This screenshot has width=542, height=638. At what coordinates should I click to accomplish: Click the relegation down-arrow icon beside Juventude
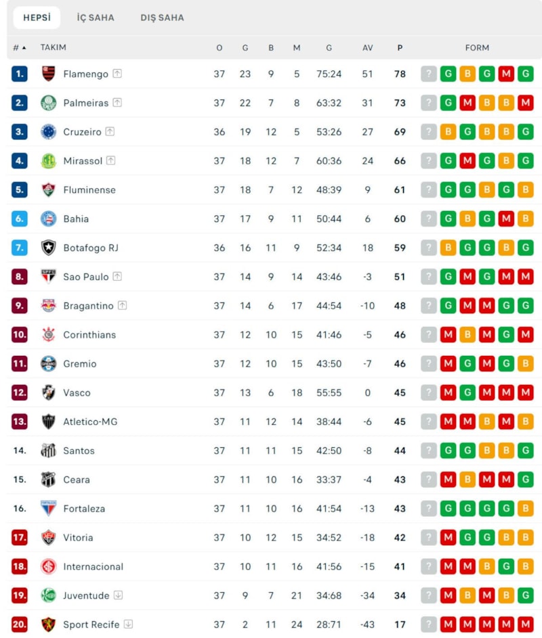tap(118, 595)
